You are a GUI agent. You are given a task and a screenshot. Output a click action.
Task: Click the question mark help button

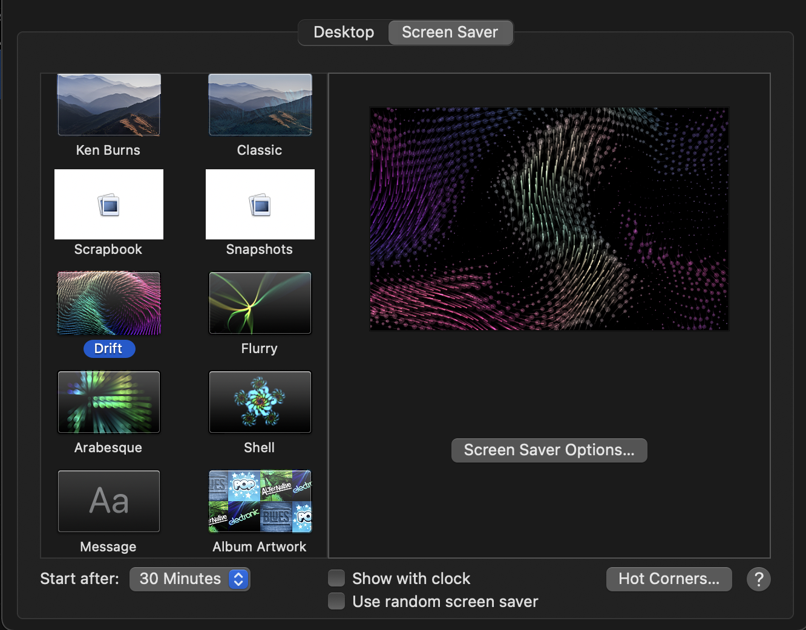coord(758,579)
